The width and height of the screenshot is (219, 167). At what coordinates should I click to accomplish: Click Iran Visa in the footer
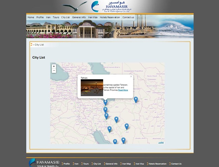point(140,164)
